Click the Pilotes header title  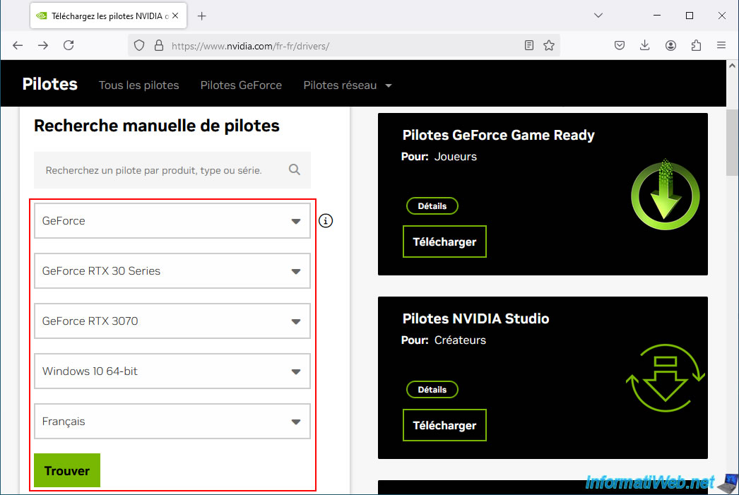click(50, 84)
